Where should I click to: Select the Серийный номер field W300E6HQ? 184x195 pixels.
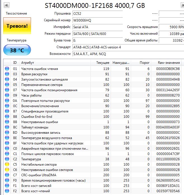click(97, 20)
